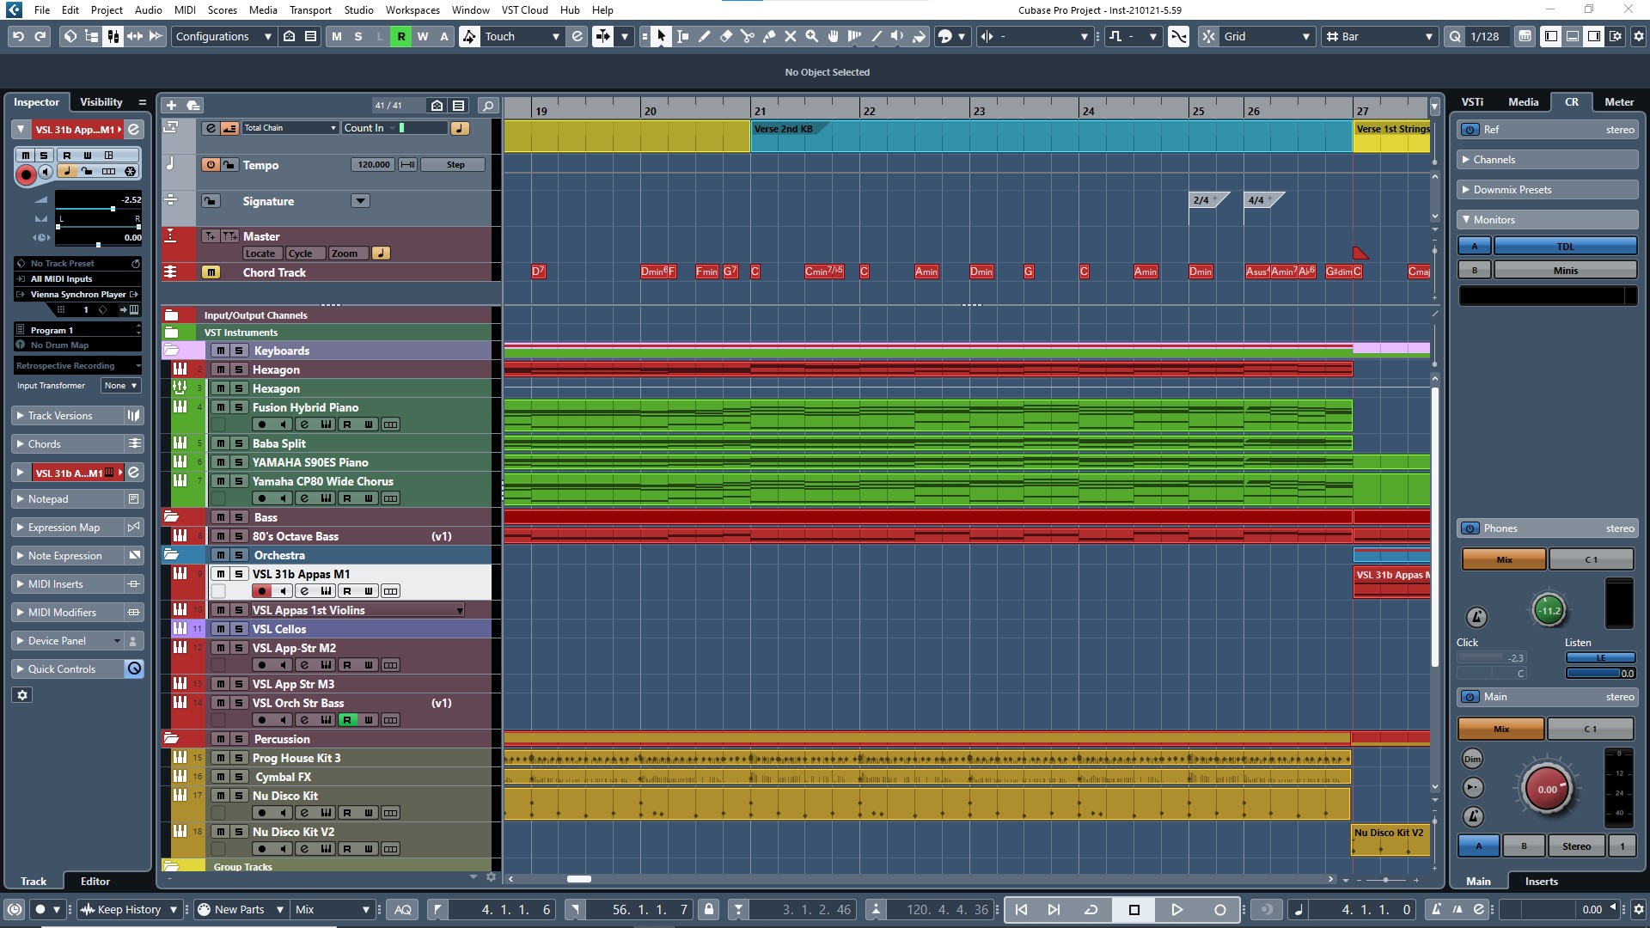Select the Glue tool
Viewport: 1650px width, 928px height.
tap(769, 36)
